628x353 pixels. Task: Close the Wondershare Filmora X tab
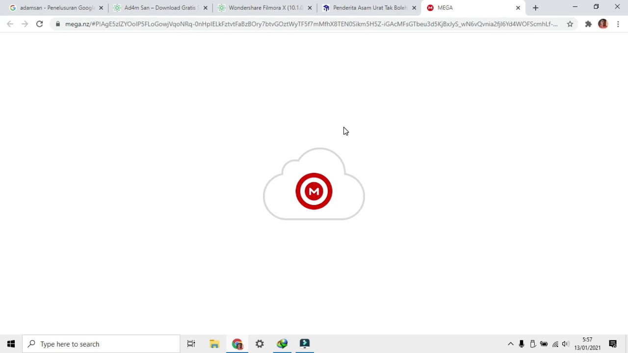(x=310, y=8)
